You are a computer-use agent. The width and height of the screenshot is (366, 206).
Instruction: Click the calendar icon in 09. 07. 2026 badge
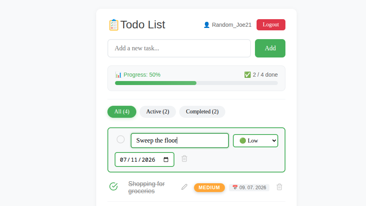[235, 187]
